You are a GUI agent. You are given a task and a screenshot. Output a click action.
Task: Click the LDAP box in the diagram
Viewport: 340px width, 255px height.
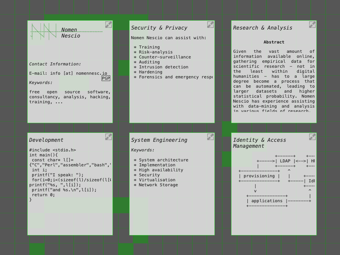285,161
